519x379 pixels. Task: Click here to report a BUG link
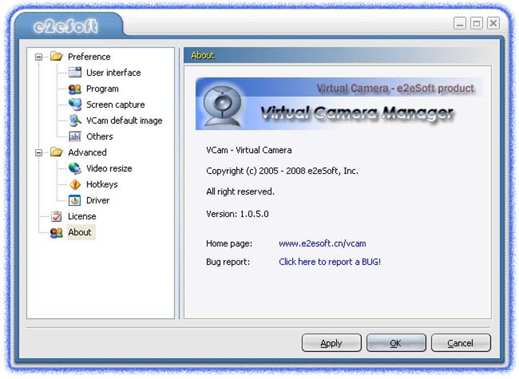(330, 262)
